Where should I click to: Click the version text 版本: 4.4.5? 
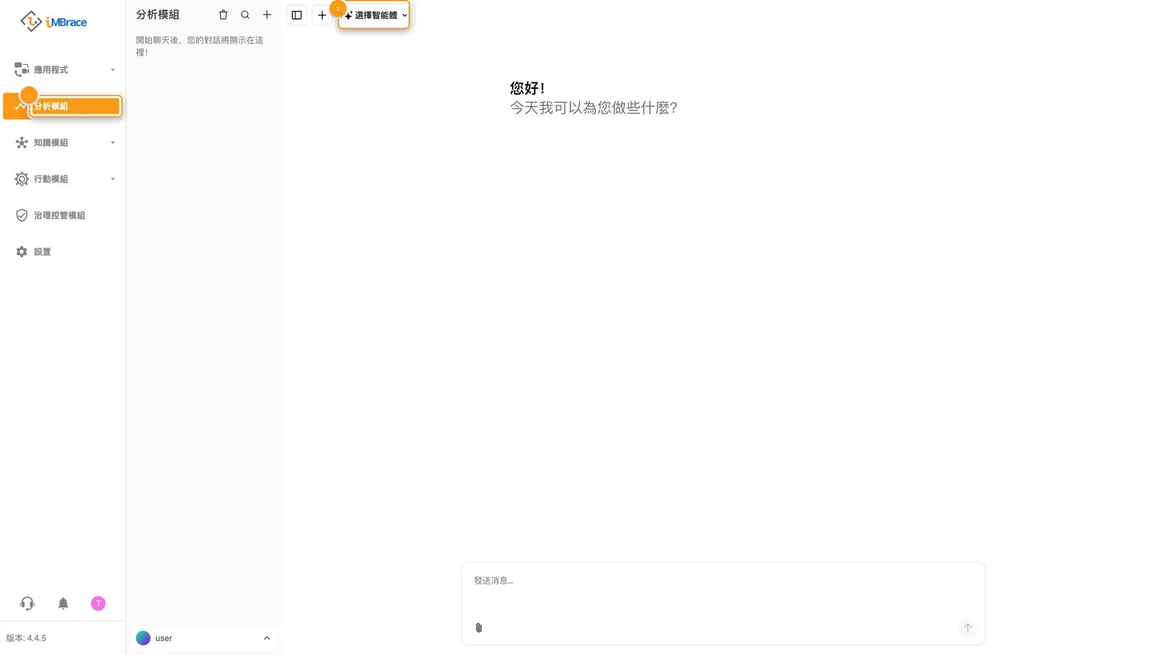point(26,638)
